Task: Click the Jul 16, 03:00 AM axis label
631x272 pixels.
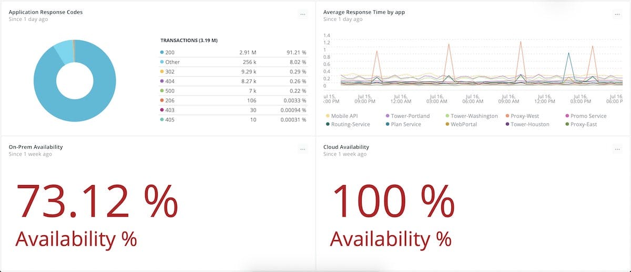Action: (x=436, y=99)
